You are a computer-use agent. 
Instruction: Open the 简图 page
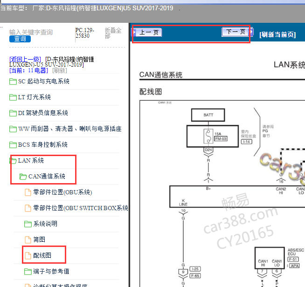coord(39,239)
